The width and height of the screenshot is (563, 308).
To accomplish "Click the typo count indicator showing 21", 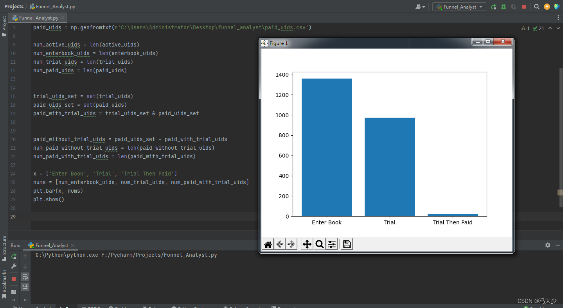I will pyautogui.click(x=538, y=28).
